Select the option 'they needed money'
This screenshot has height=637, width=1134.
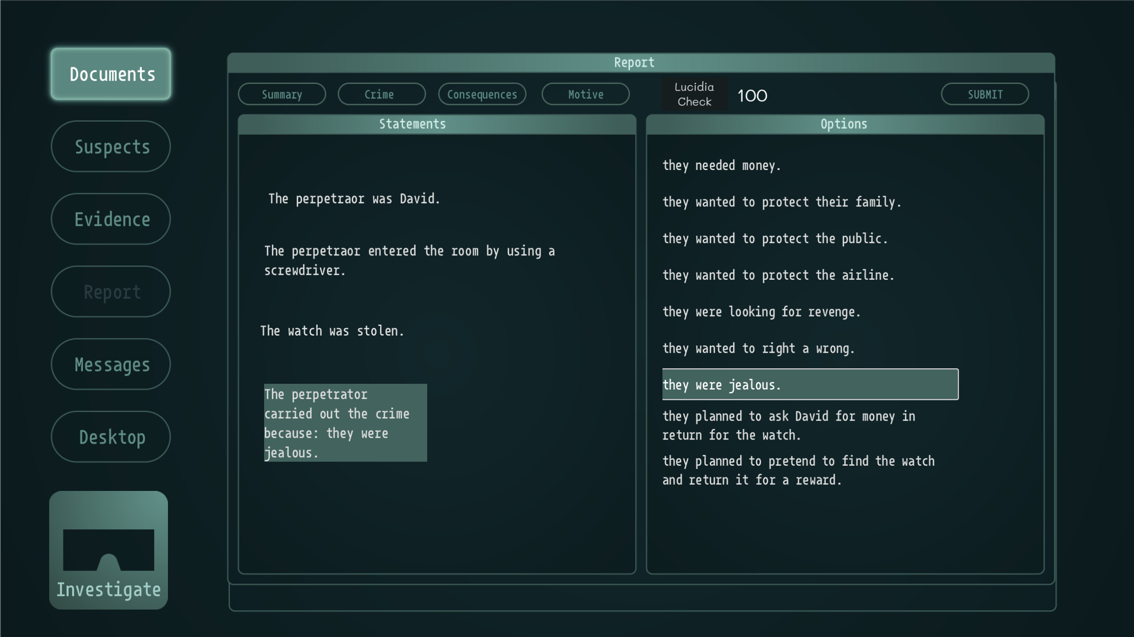[721, 165]
